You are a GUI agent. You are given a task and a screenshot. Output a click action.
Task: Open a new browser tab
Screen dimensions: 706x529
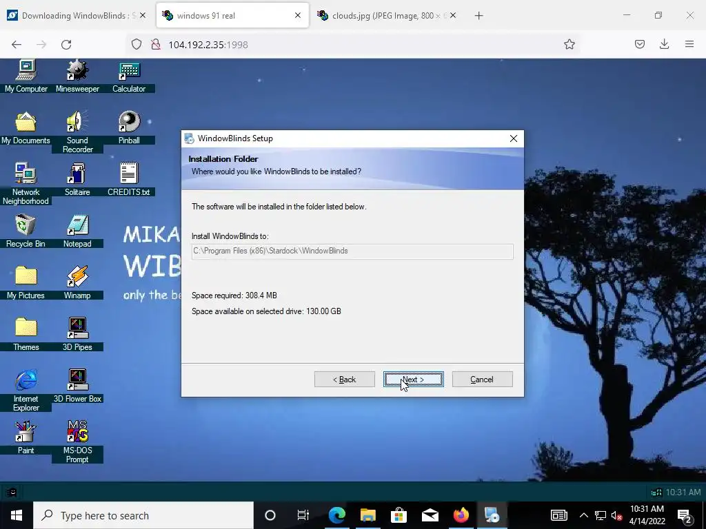click(478, 16)
